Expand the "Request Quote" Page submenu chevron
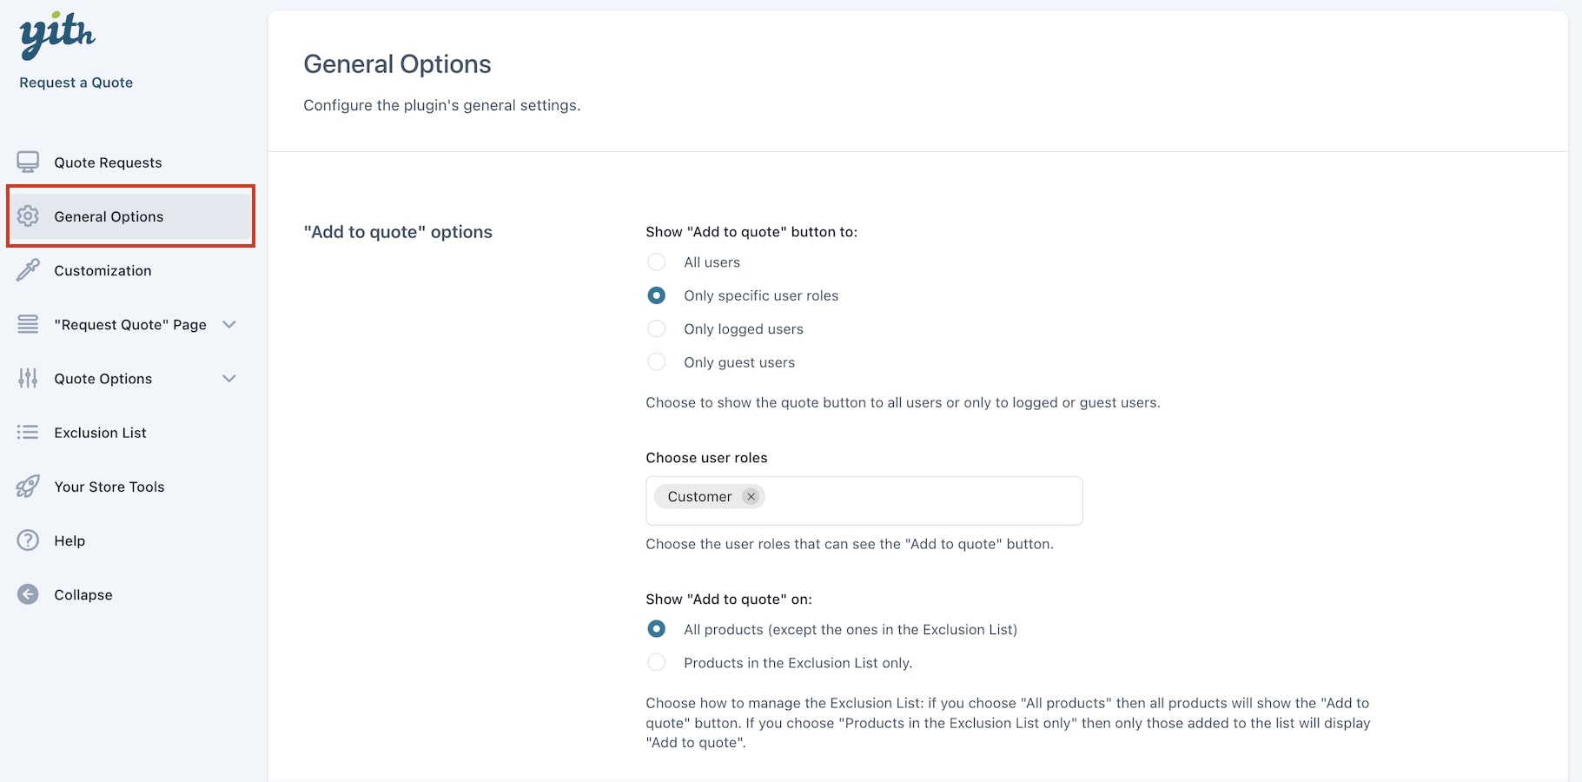 pyautogui.click(x=229, y=324)
